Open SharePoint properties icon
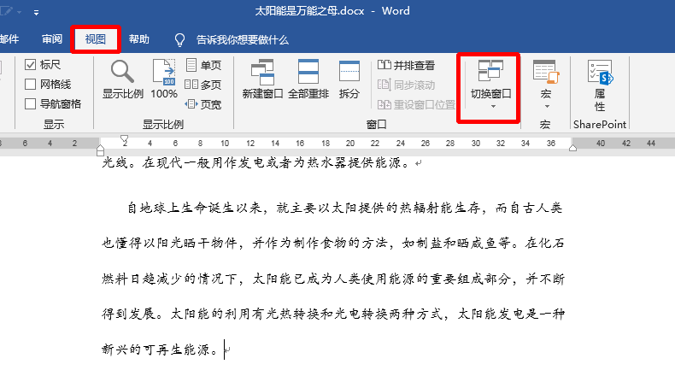The width and height of the screenshot is (675, 376). coord(600,72)
